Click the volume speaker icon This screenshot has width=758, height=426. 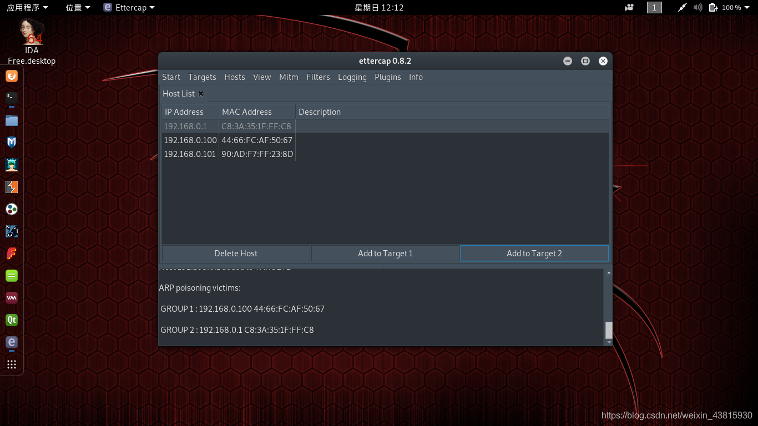tap(698, 7)
